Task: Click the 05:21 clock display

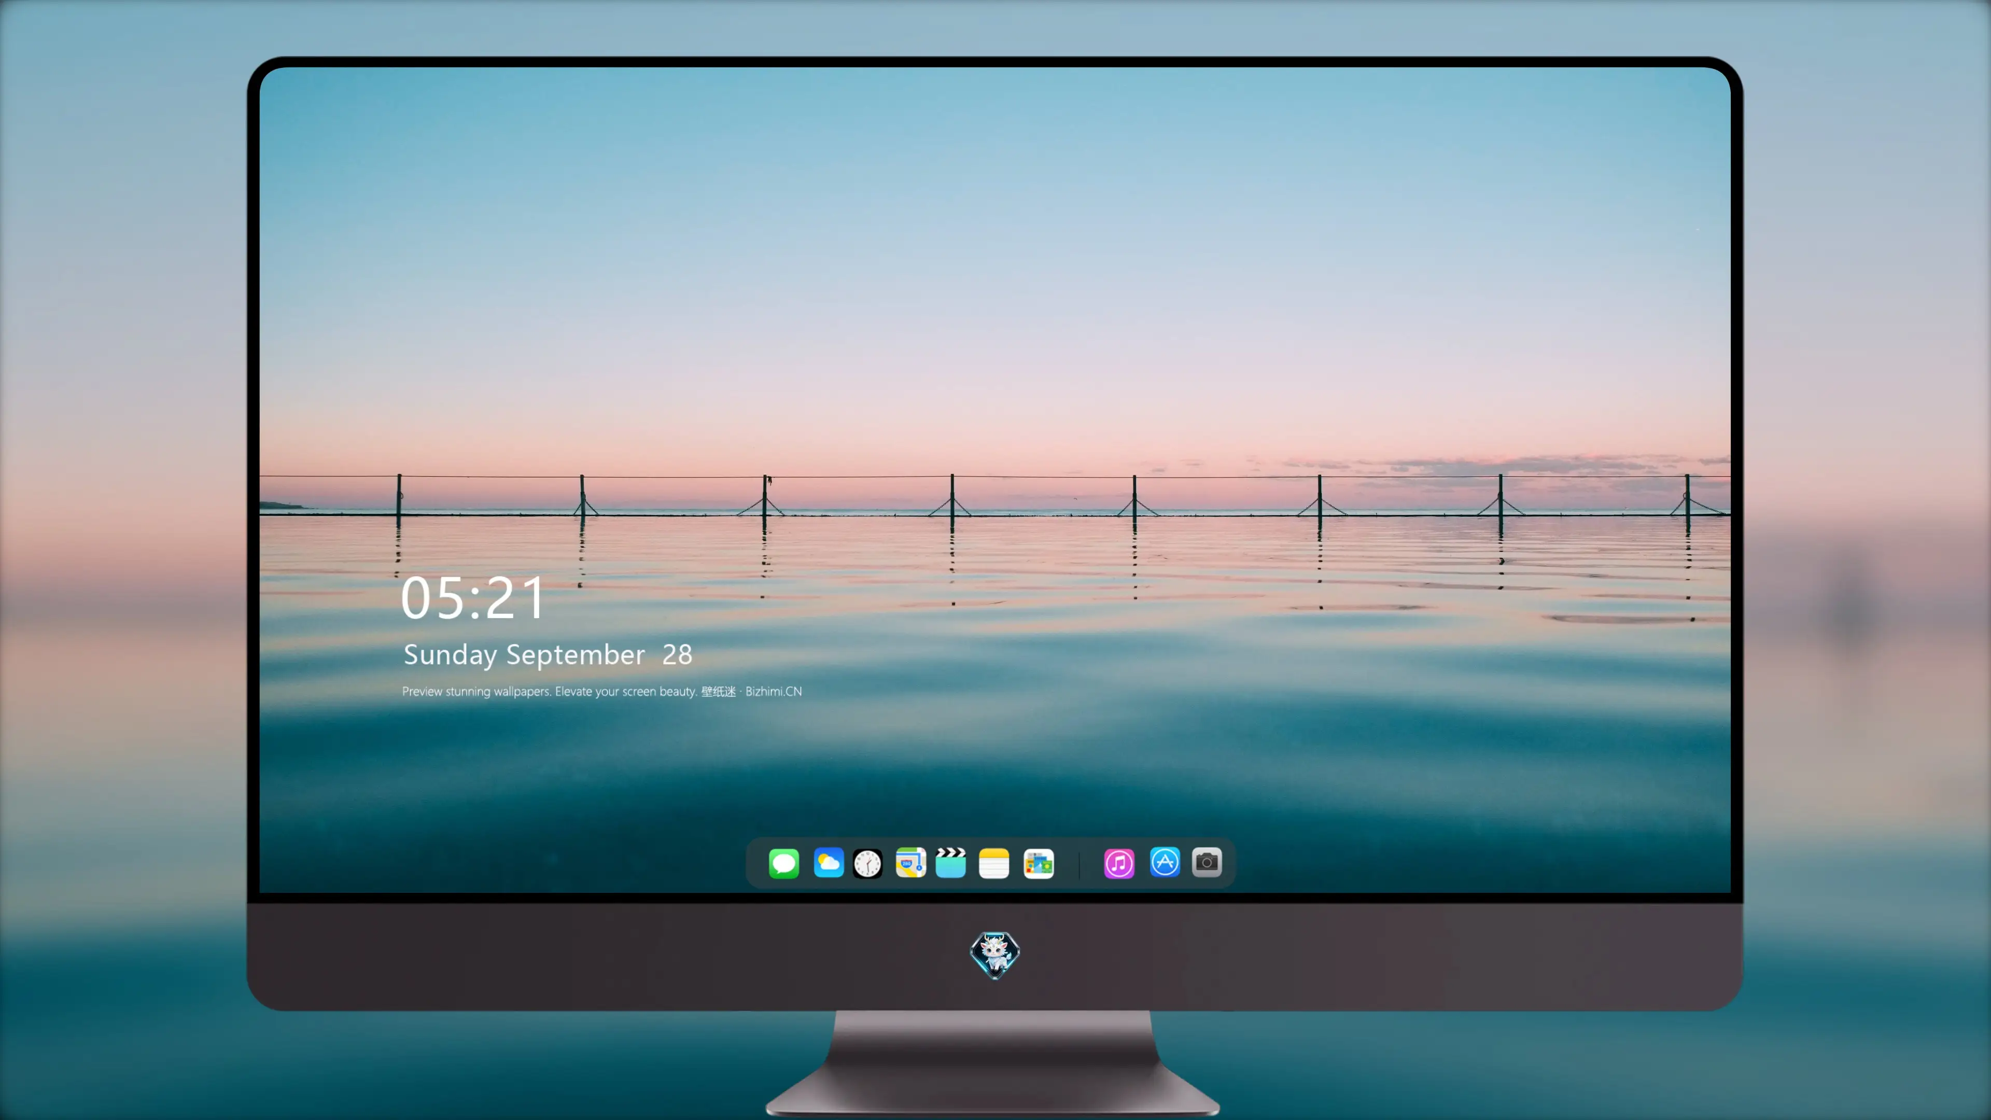Action: (472, 598)
